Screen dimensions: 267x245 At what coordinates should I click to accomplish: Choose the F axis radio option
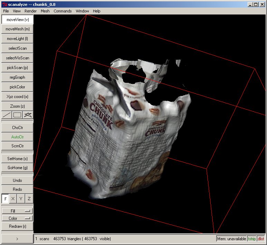pos(6,199)
